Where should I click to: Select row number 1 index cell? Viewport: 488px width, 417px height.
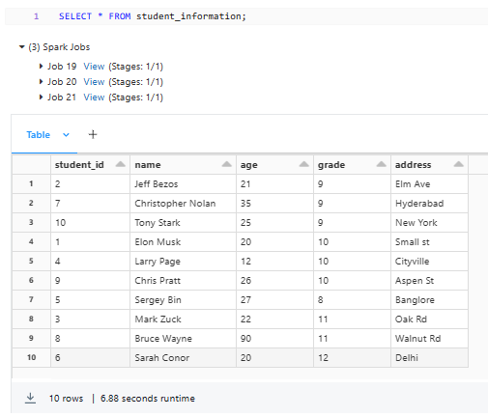31,184
